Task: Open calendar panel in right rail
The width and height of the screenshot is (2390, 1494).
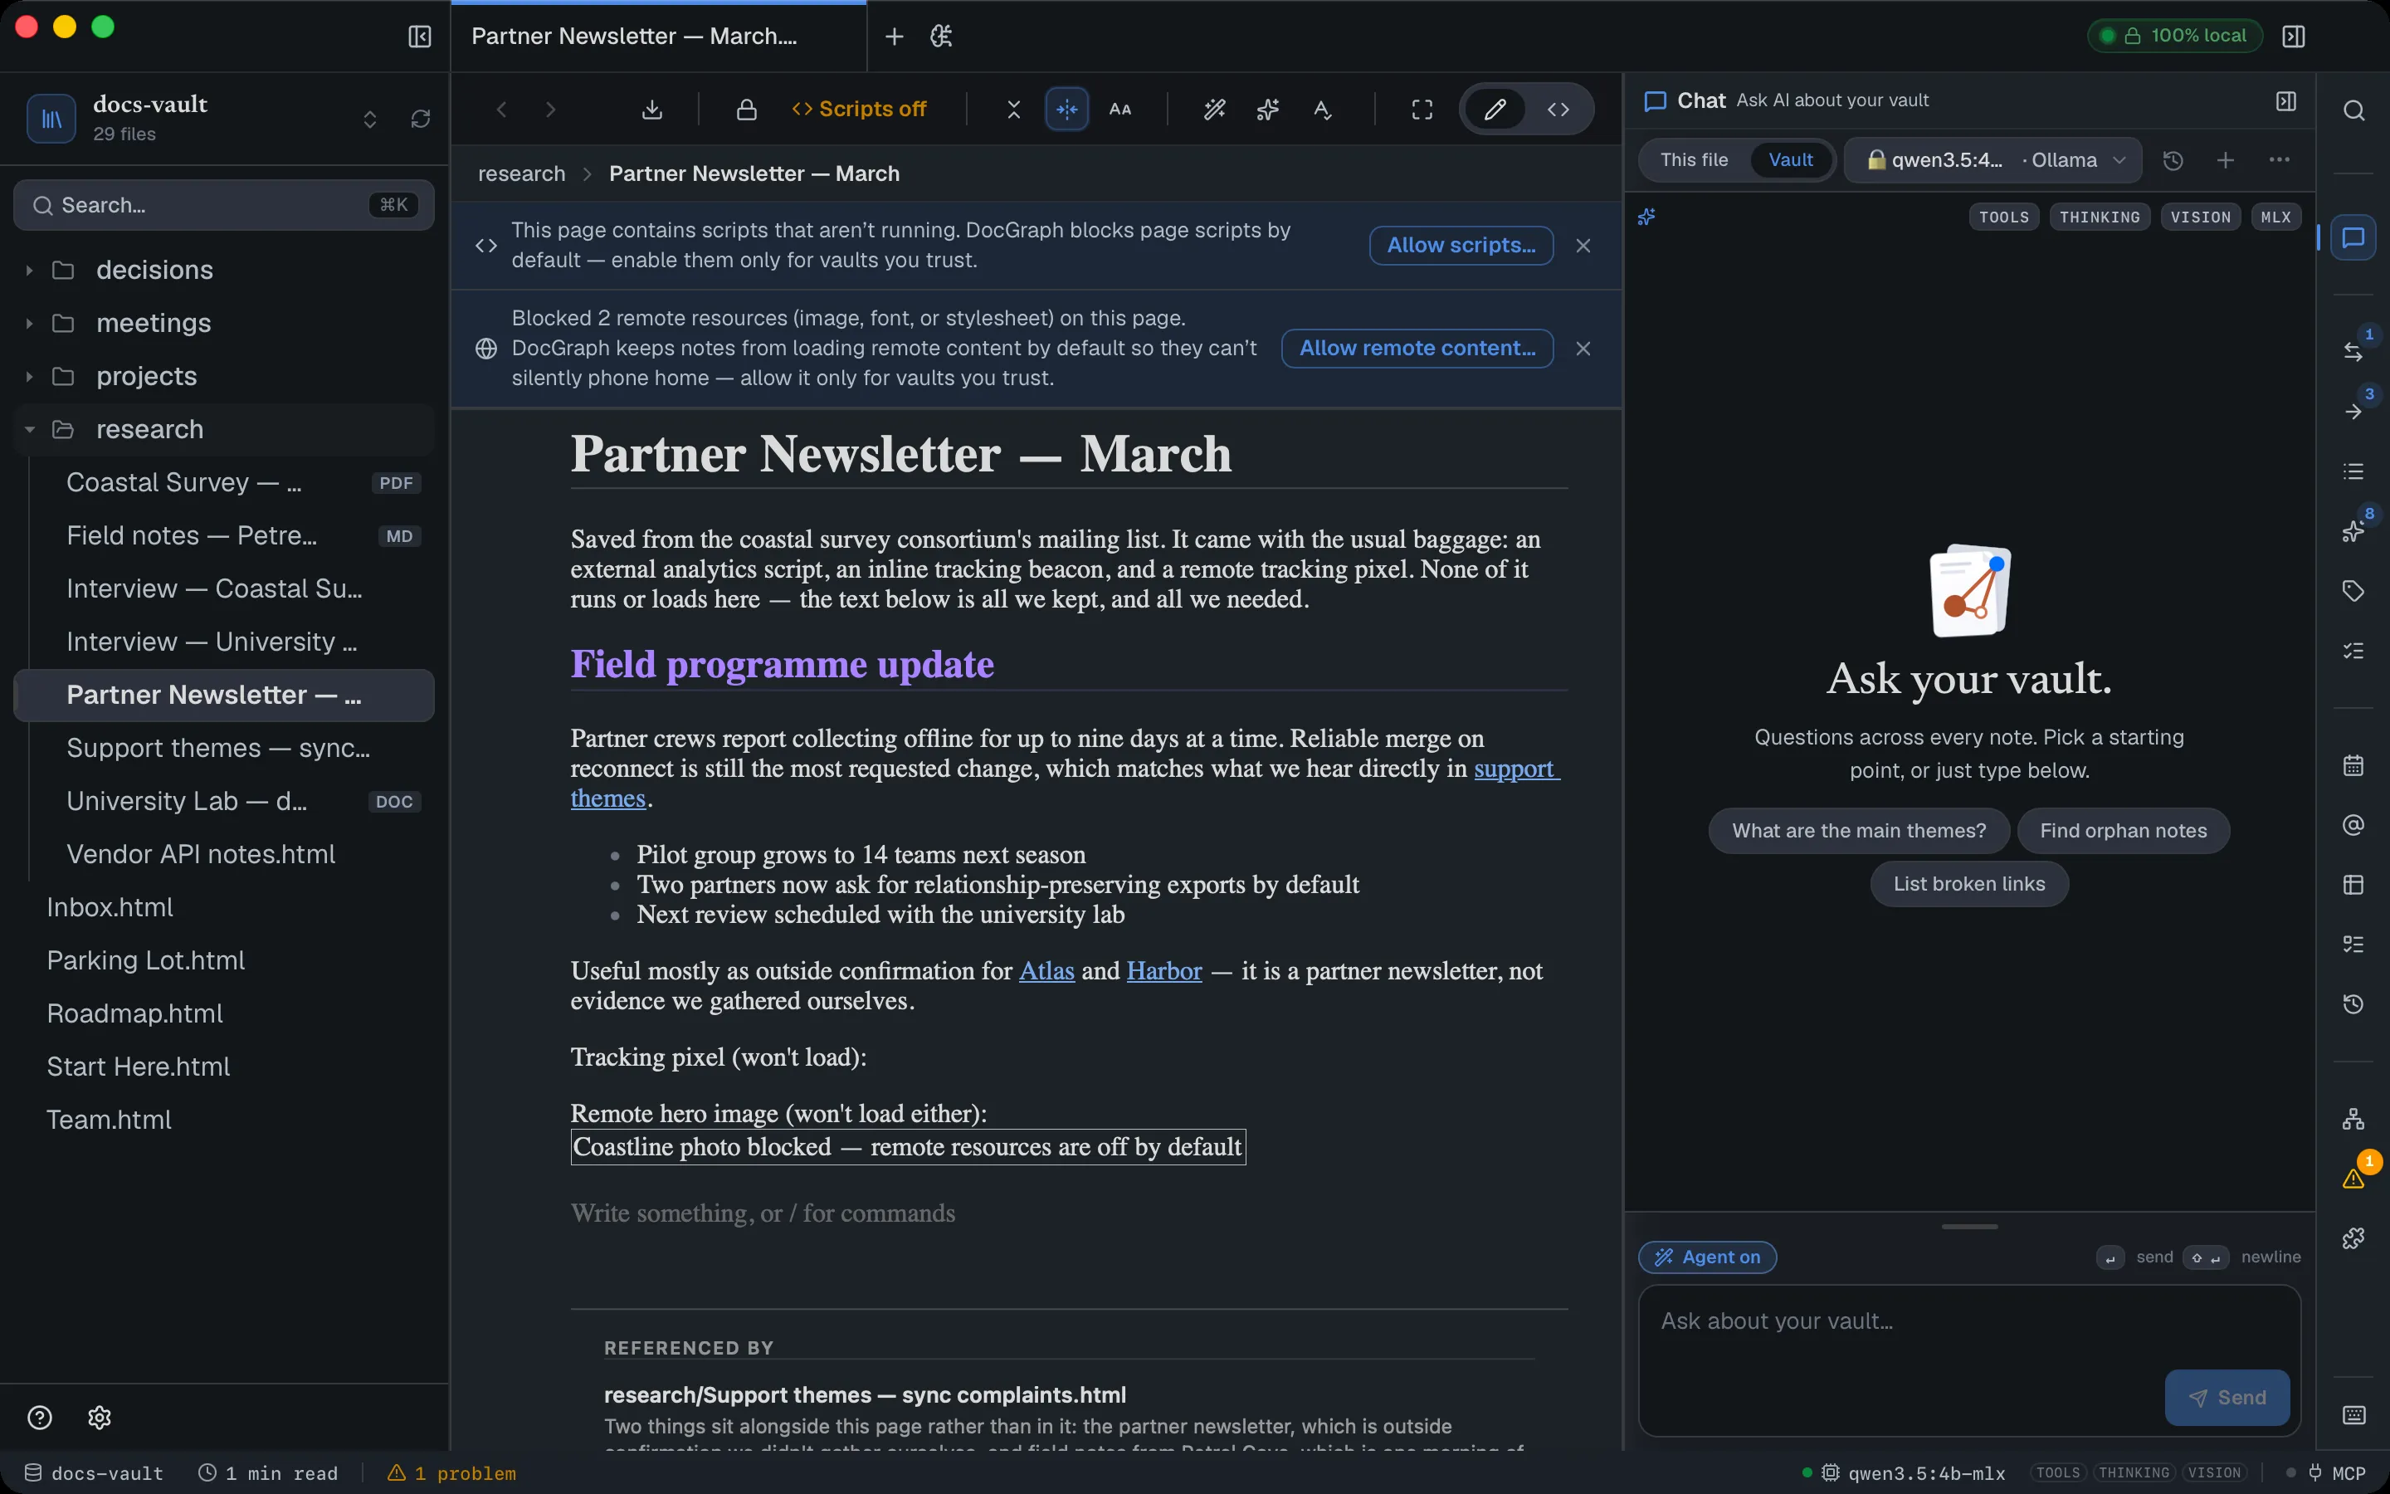Action: pos(2353,764)
